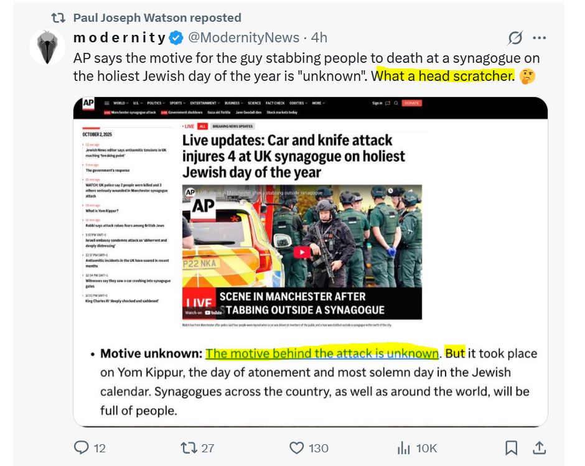Screen dimensions: 585x466
Task: Click the blue verified badge next to modernity
Action: (176, 38)
